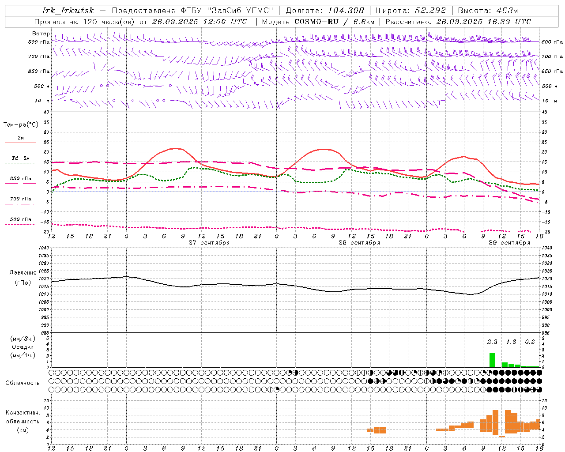Click the '2м' temperature legend entry
The image size is (565, 452).
coord(21,138)
